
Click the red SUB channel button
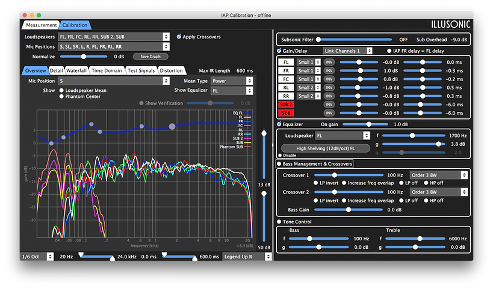click(287, 113)
